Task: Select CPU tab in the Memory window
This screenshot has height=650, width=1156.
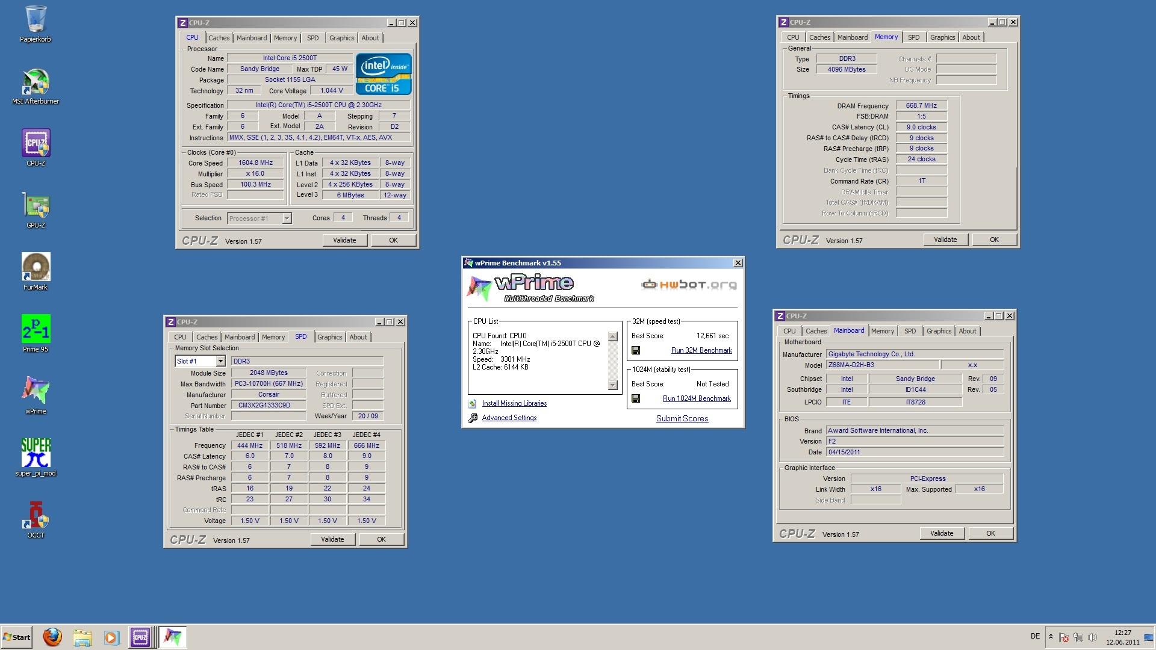Action: (793, 37)
